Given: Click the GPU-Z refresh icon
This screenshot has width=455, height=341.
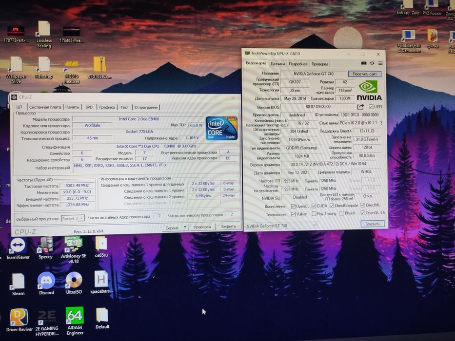Looking at the screenshot, I should [372, 63].
